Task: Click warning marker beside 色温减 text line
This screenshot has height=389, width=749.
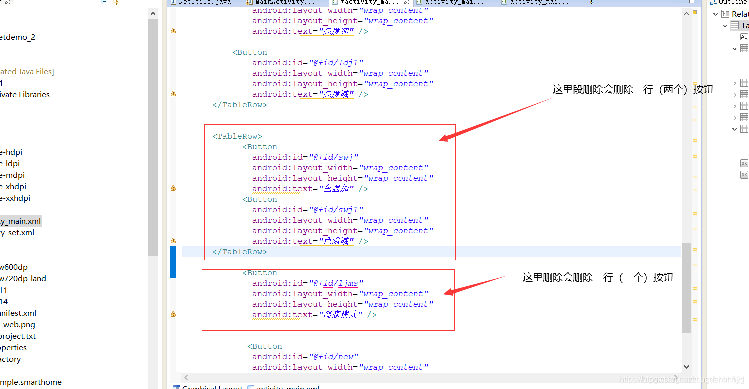Action: tap(173, 241)
